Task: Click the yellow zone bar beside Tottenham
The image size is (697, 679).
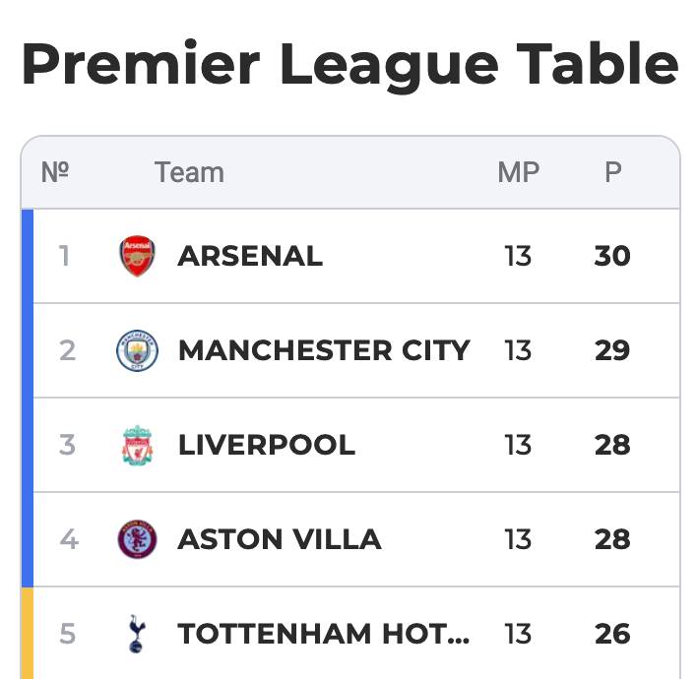Action: tap(28, 634)
